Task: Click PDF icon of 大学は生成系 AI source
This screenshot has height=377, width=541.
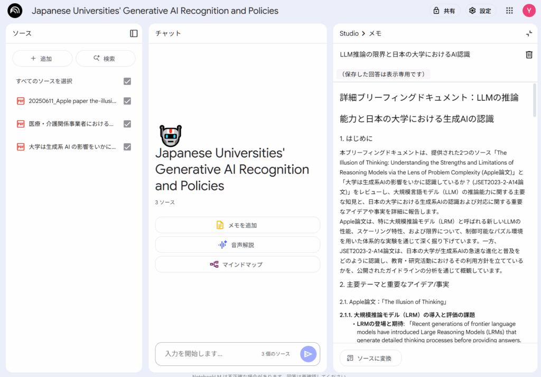Action: click(21, 147)
